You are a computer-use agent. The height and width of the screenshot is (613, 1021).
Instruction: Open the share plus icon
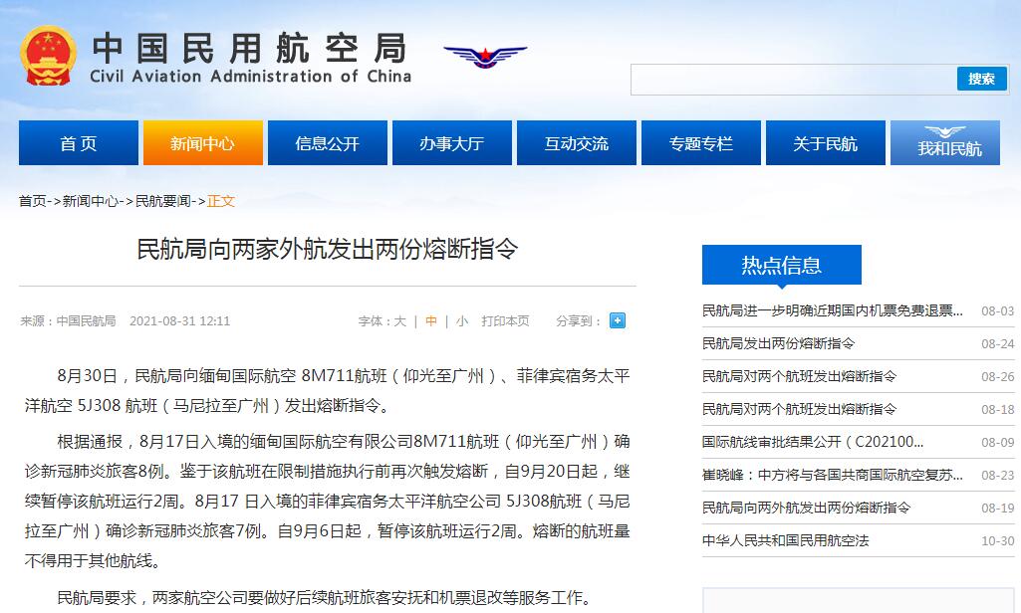click(618, 320)
